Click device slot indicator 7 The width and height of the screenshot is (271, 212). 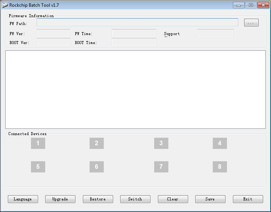tap(161, 167)
